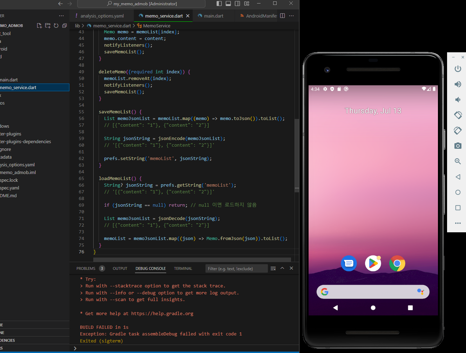466x353 pixels.
Task: Launch Chrome on the phone home screen
Action: point(397,264)
